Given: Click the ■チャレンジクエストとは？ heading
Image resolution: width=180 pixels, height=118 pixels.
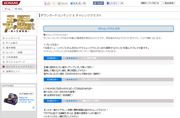Looking at the screenshot, I should [56, 35].
